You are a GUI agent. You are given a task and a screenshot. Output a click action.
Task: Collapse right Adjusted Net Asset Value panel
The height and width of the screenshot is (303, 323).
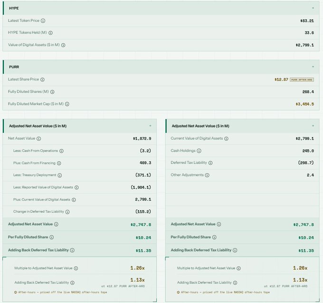(x=313, y=126)
